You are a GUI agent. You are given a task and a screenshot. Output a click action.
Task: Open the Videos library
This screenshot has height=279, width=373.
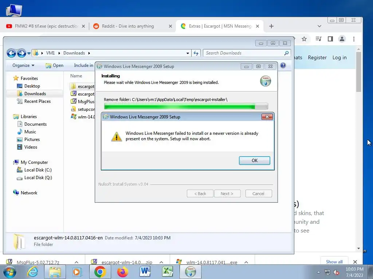pos(27,147)
